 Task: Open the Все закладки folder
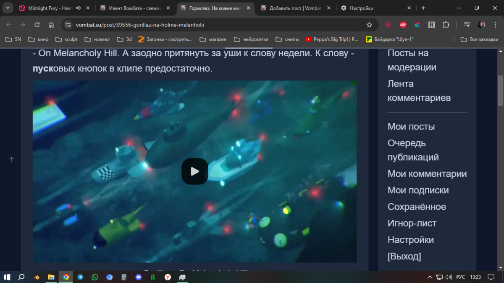pyautogui.click(x=479, y=39)
